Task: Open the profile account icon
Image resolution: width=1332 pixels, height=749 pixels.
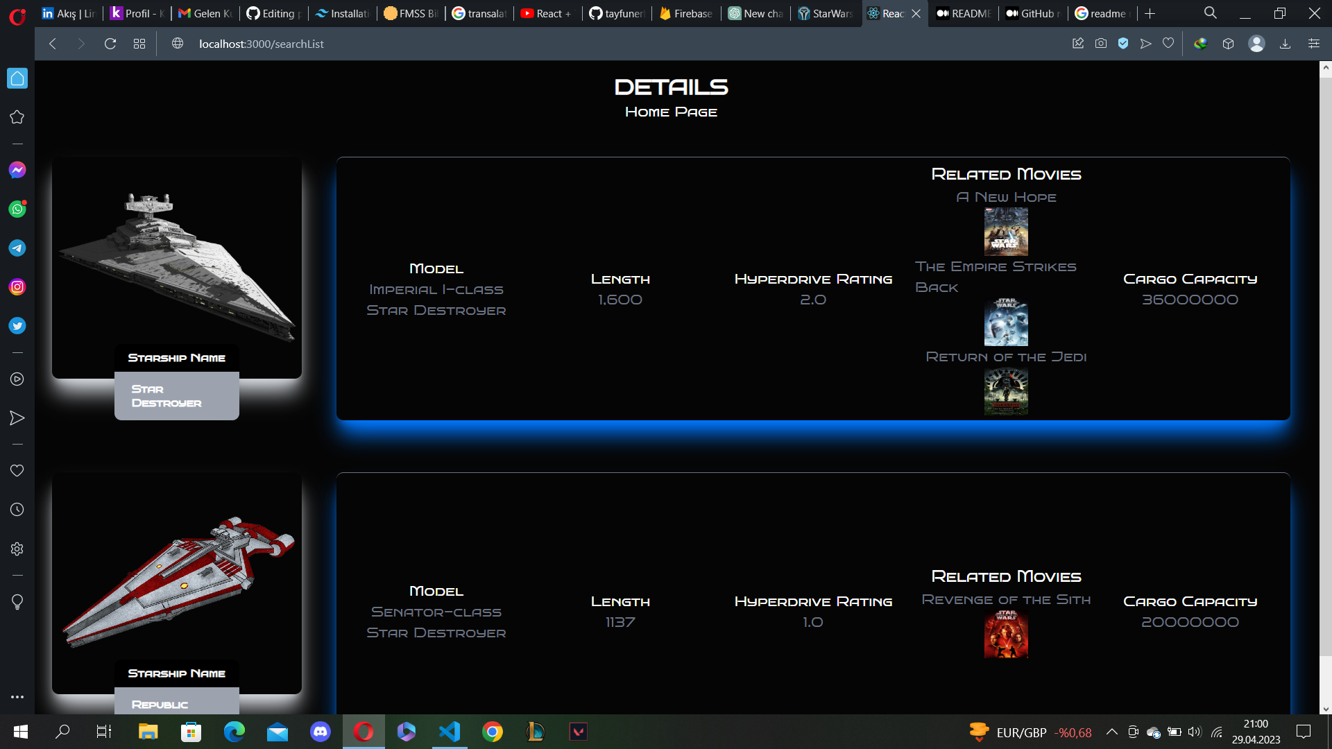Action: coord(1256,44)
